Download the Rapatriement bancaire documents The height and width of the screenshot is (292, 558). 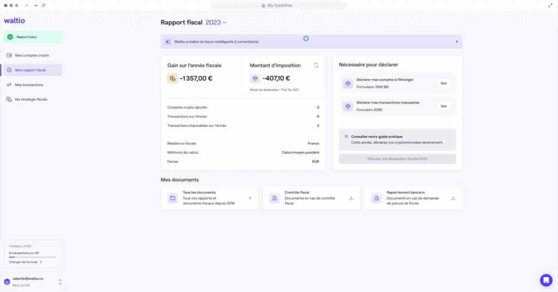(x=453, y=198)
